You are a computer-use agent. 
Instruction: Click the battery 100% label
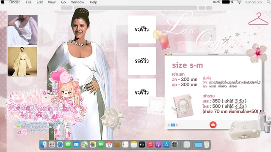(x=216, y=2)
